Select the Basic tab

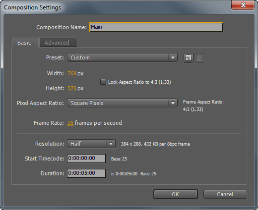click(25, 43)
